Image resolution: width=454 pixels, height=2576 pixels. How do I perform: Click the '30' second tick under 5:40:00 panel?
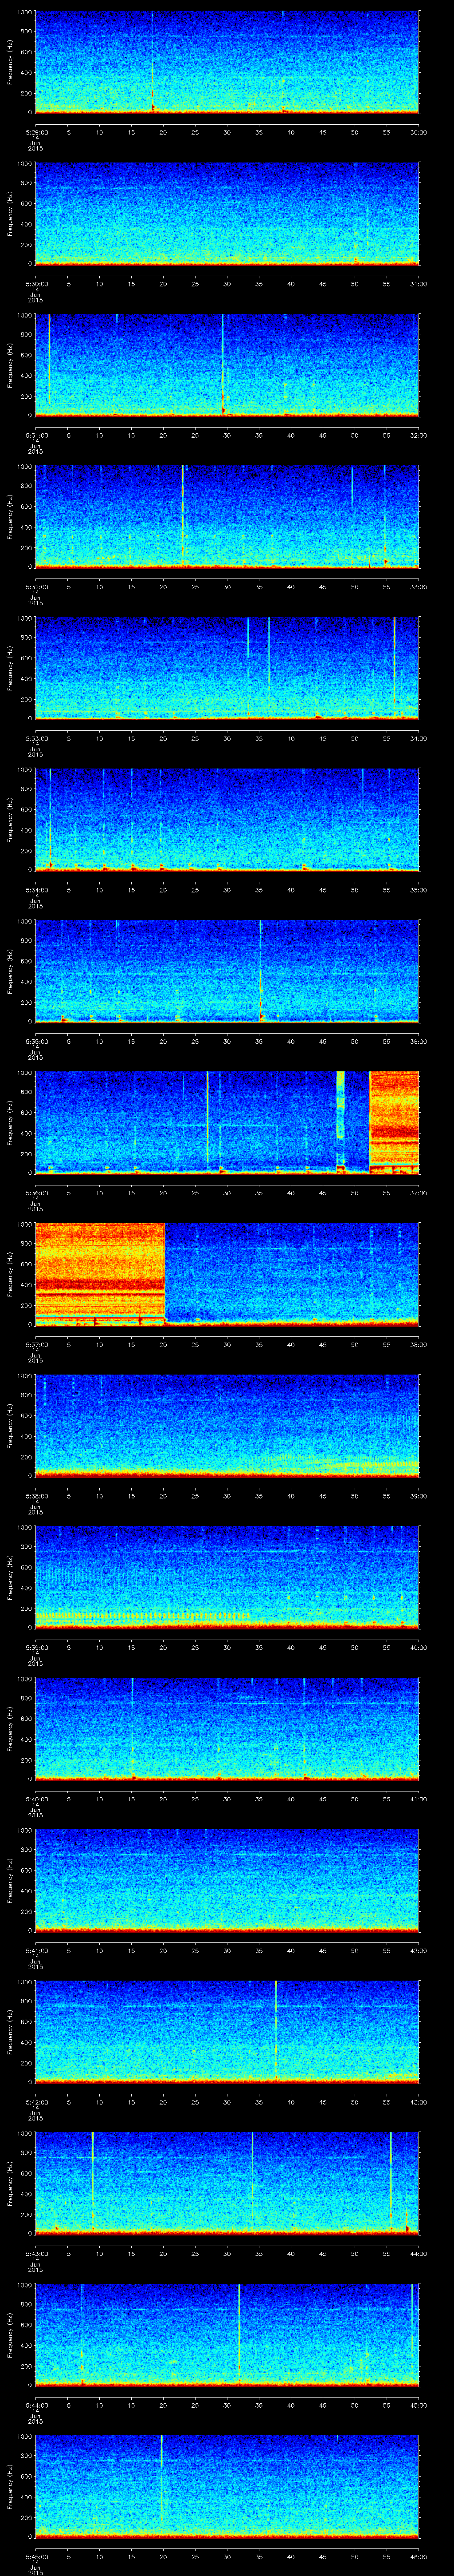[227, 1798]
